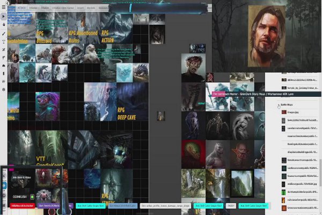Activate the Pan hand tool
This screenshot has height=215, width=322.
tap(4, 25)
